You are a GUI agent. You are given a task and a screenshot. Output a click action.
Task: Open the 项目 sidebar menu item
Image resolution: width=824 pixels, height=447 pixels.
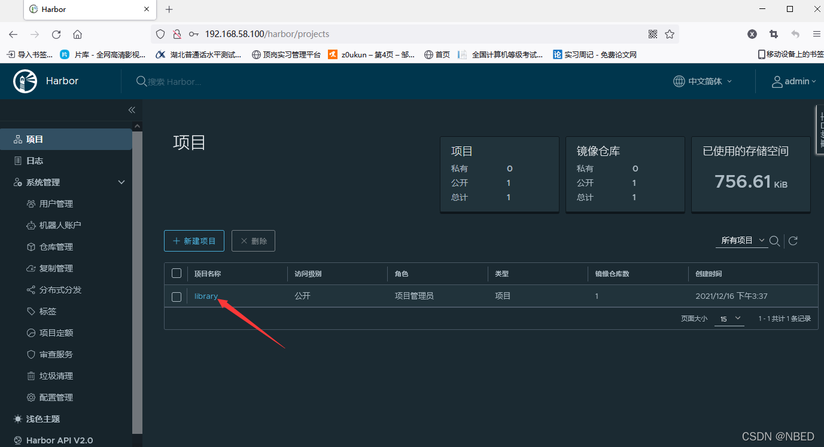[66, 139]
